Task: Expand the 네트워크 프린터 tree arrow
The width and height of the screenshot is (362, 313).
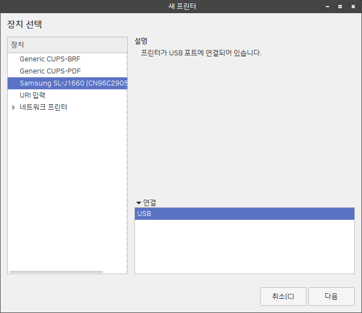Action: coord(14,107)
